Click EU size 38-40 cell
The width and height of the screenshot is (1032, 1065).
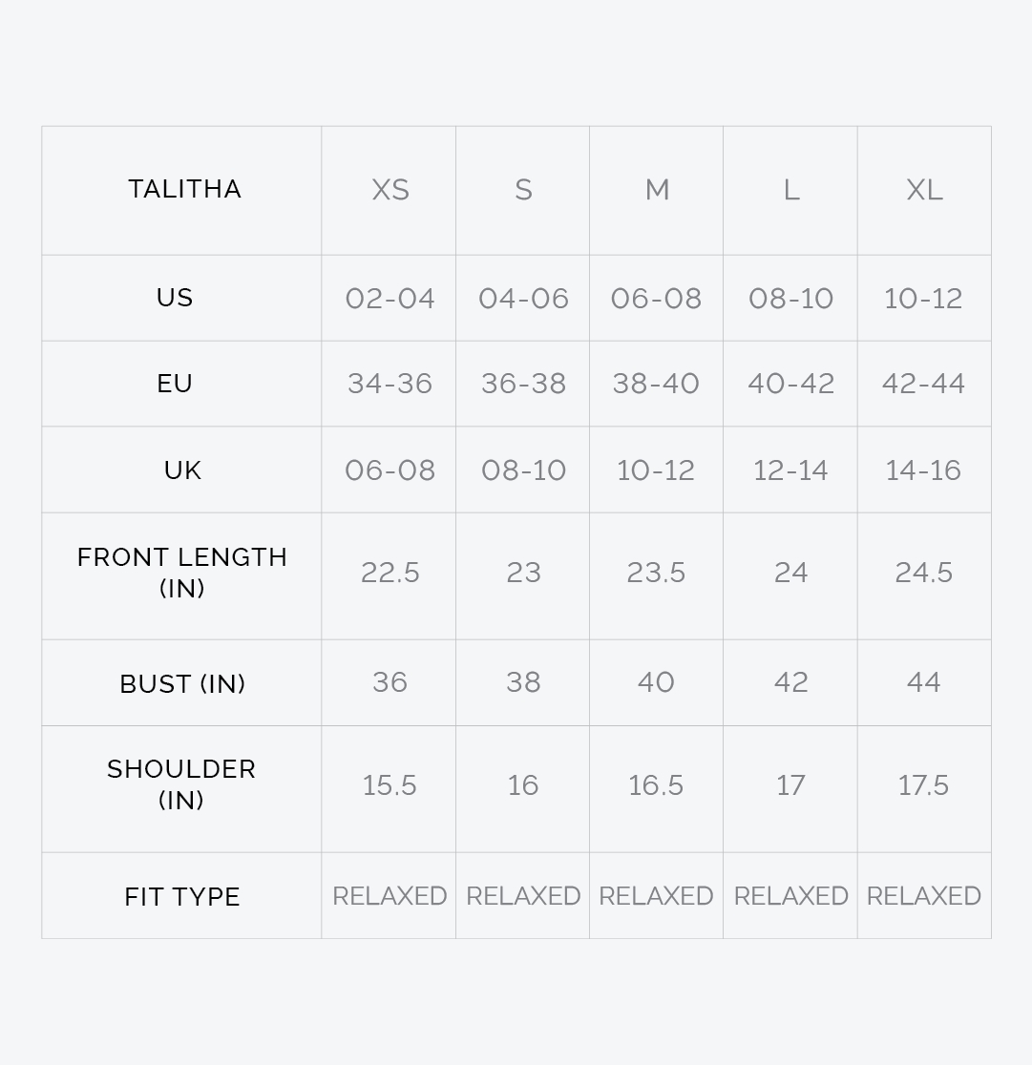656,384
